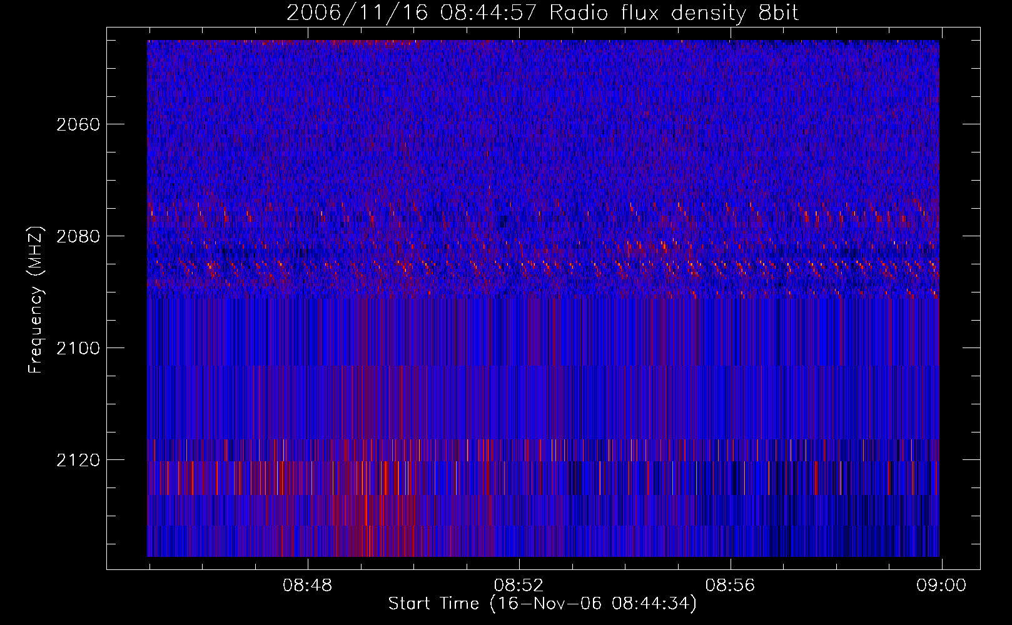Click the 08:48 time tick label
Viewport: 1012px width, 625px height.
(308, 586)
